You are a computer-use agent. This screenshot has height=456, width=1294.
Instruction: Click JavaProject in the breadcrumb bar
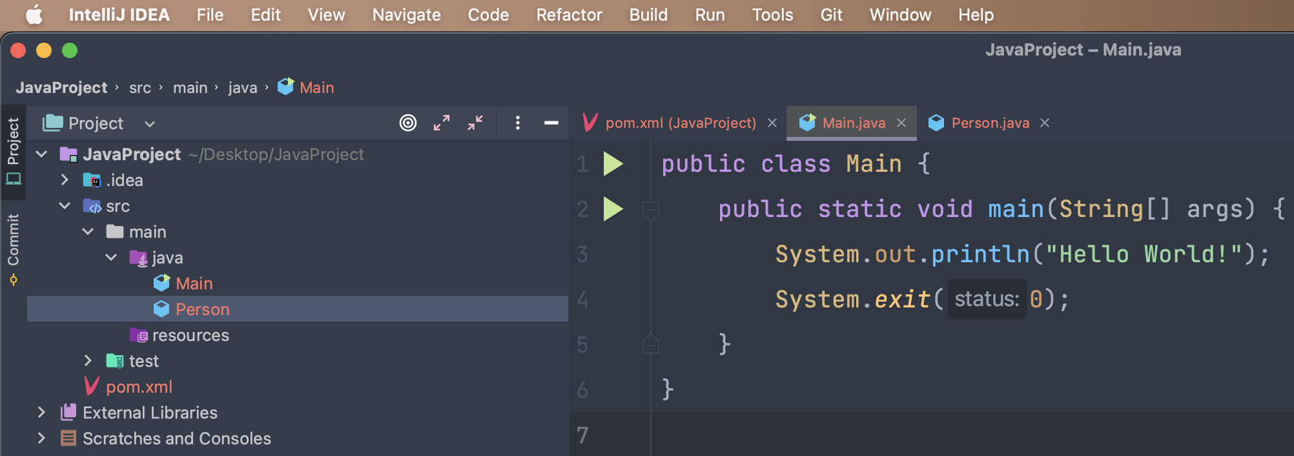(61, 87)
